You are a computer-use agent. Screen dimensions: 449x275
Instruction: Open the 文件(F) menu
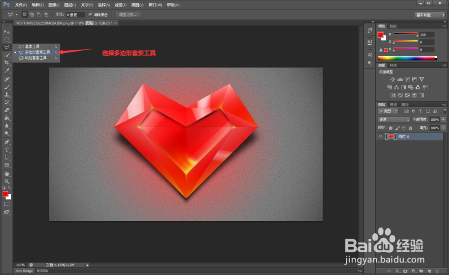[21, 5]
